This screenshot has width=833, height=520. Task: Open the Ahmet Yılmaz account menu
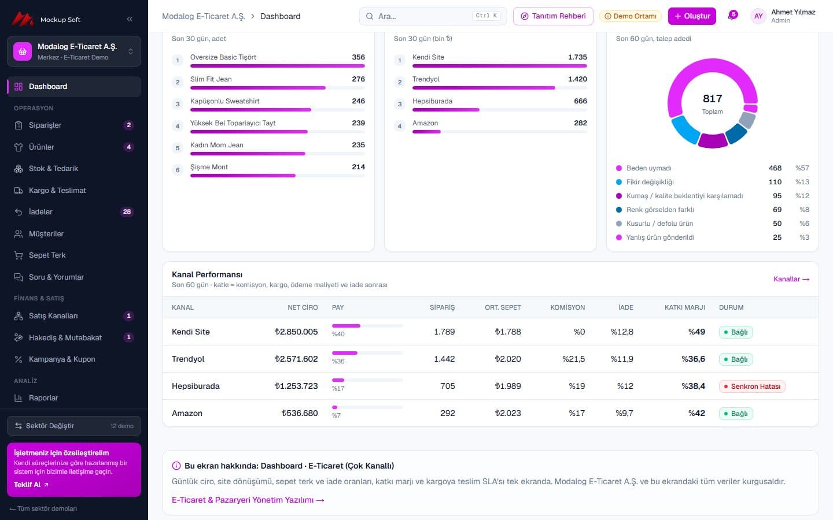(x=784, y=16)
